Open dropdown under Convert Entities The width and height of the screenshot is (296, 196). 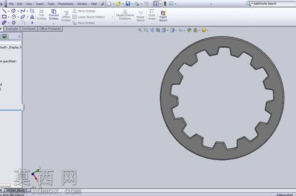point(54,24)
